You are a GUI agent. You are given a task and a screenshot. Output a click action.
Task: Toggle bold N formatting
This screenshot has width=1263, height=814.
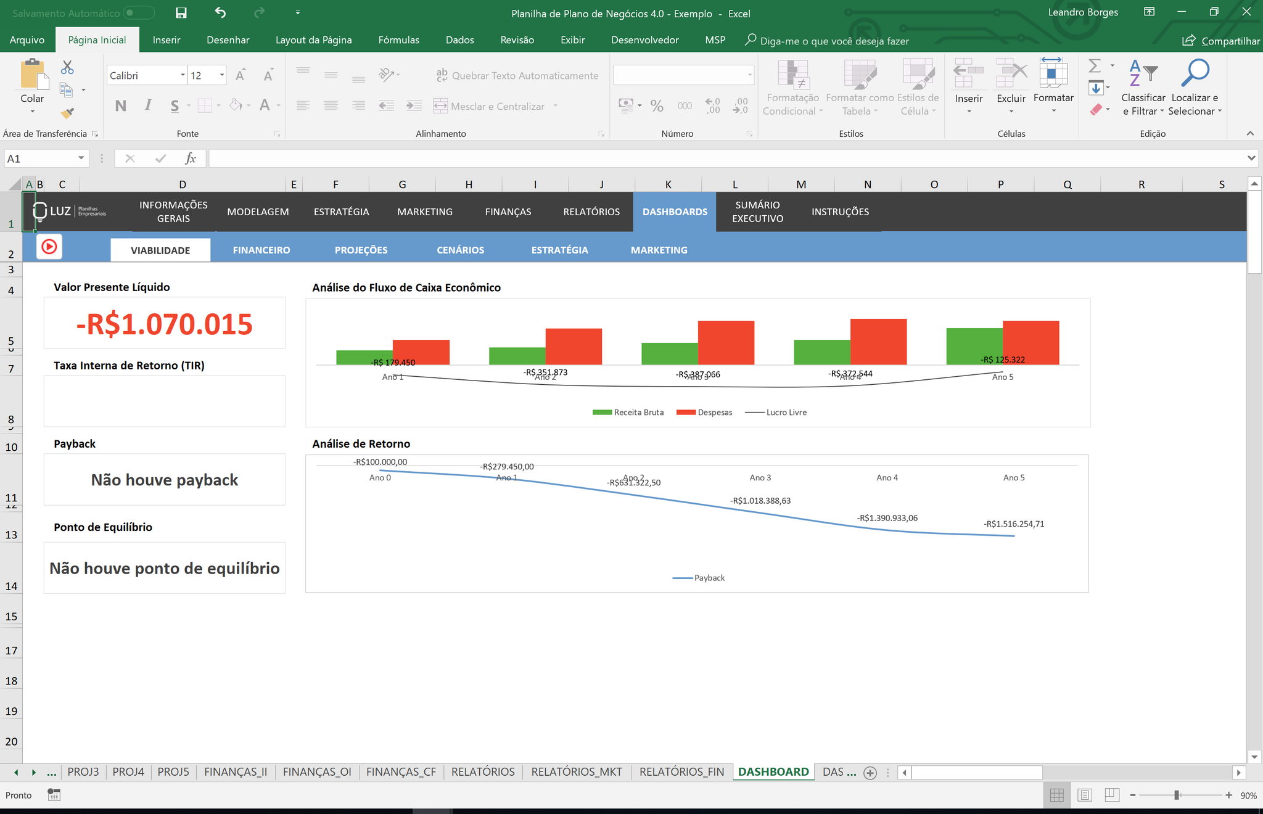121,106
